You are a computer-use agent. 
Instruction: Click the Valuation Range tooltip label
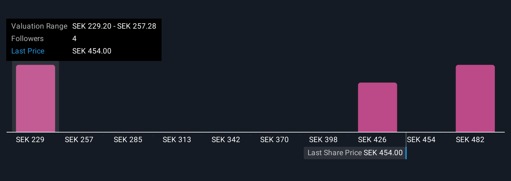(39, 26)
